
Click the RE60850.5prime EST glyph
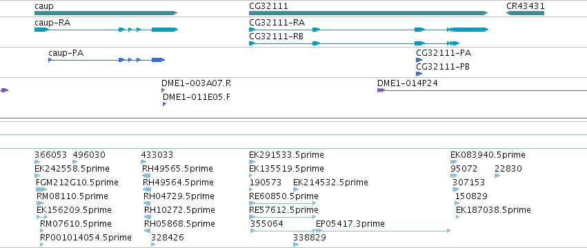(x=283, y=203)
